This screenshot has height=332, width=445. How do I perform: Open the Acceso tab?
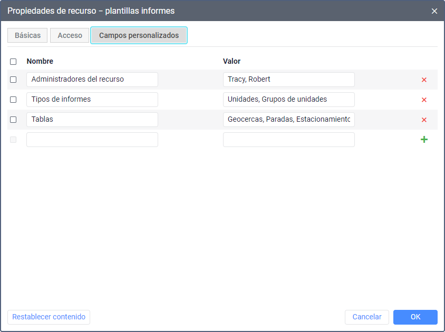70,35
